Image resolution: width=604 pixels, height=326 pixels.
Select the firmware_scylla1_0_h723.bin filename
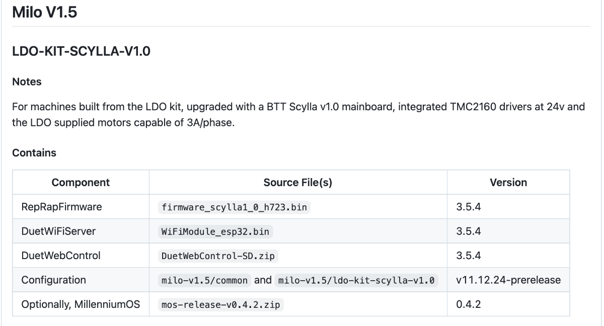(x=234, y=207)
